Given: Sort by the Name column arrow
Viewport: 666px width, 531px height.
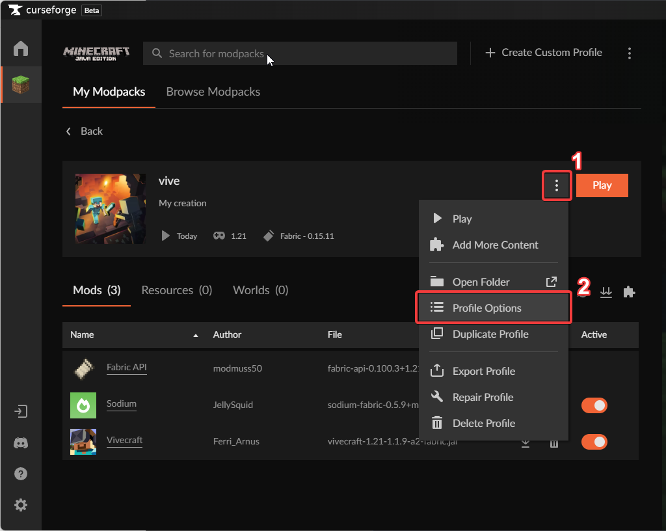Looking at the screenshot, I should [196, 335].
